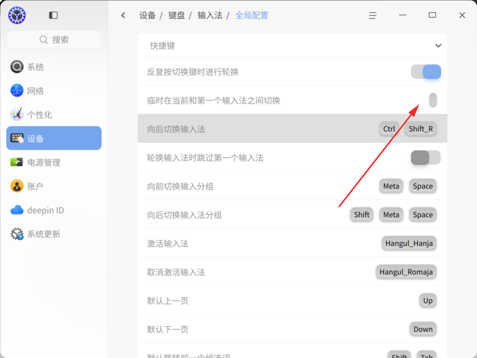Collapse the 快捷键 section chevron
Viewport: 477px width, 358px height.
click(438, 45)
